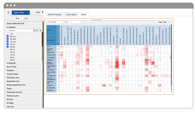Screen dimensions: 195x117
Task: Collapse the Is Litigated filter section
Action: tap(11, 27)
